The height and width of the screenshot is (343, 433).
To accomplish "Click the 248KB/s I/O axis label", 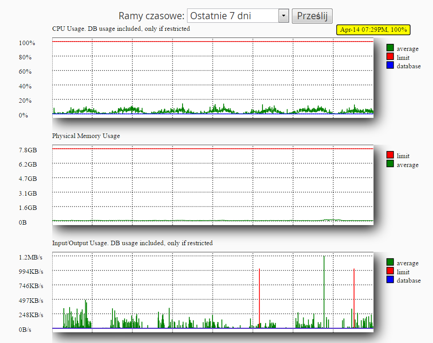I will [x=31, y=315].
